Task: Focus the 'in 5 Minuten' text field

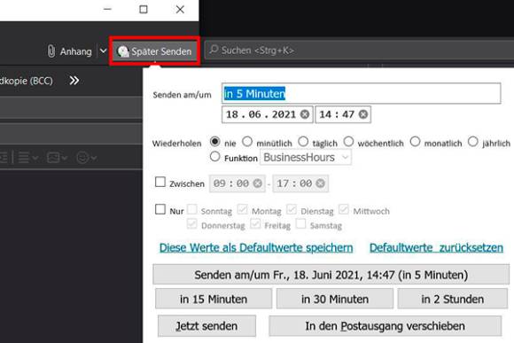Action: click(x=362, y=94)
